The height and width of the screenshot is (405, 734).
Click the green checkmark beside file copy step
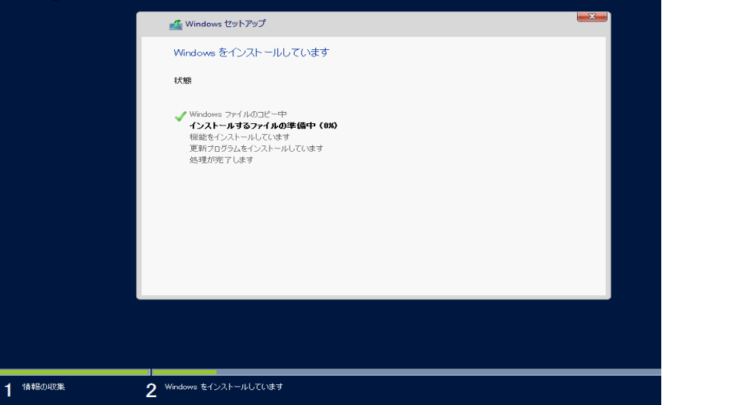point(180,116)
